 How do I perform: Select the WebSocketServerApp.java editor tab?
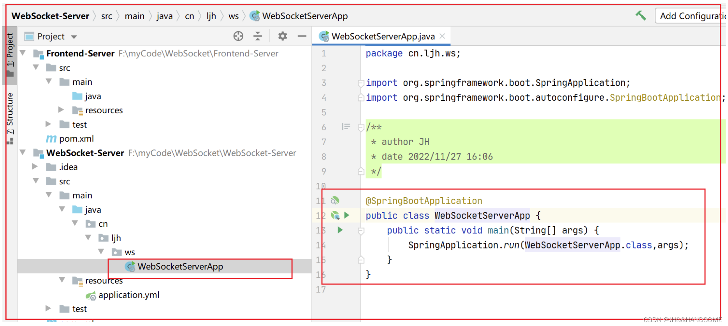pyautogui.click(x=382, y=36)
